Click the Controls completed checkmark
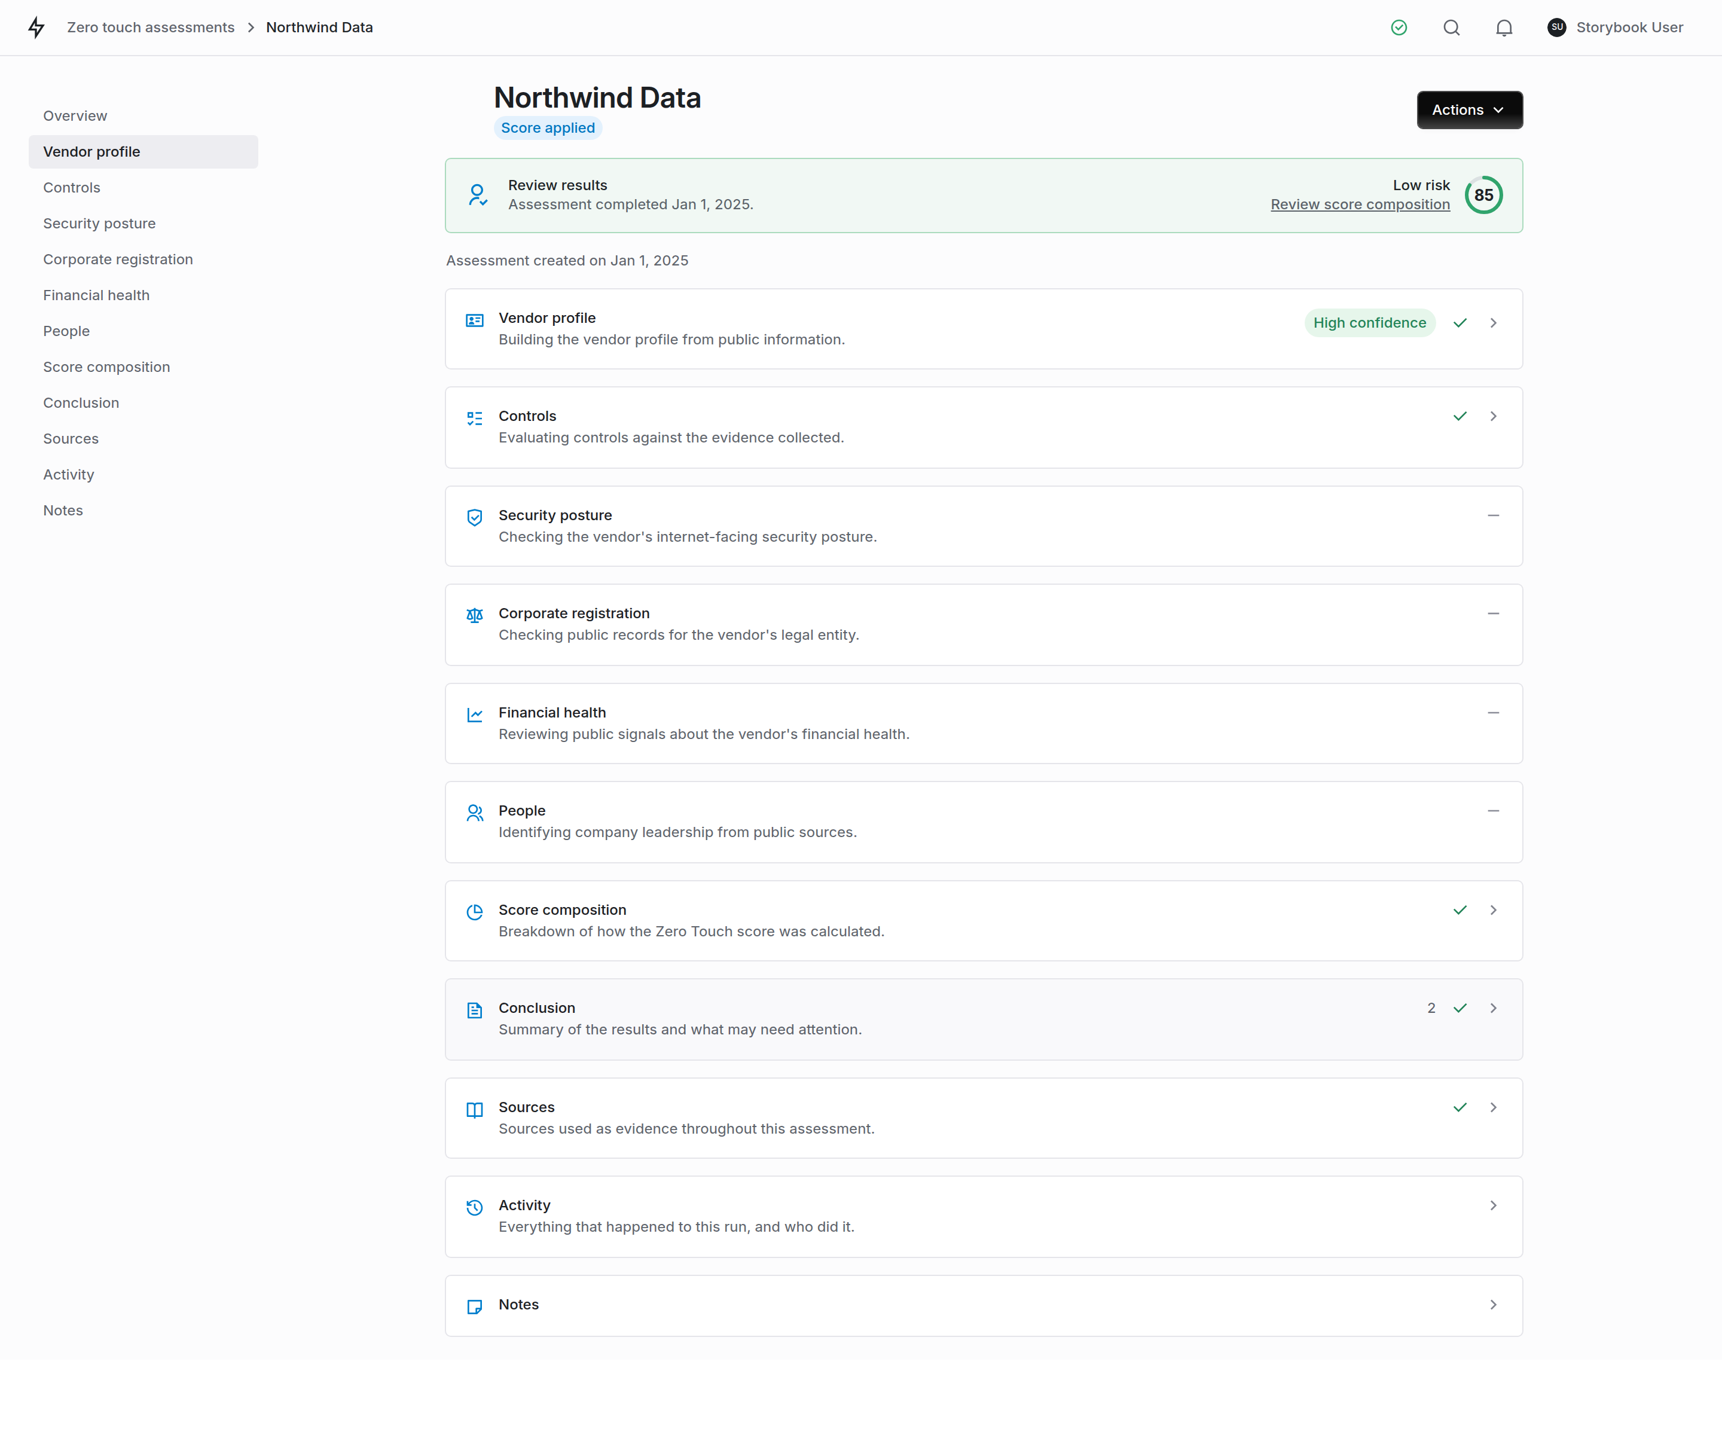The height and width of the screenshot is (1435, 1722). 1461,417
